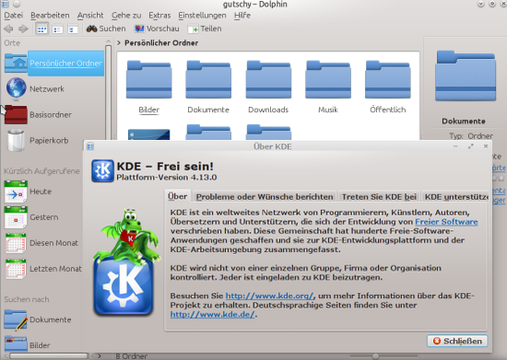
Task: Open the Datei menu
Action: point(14,15)
